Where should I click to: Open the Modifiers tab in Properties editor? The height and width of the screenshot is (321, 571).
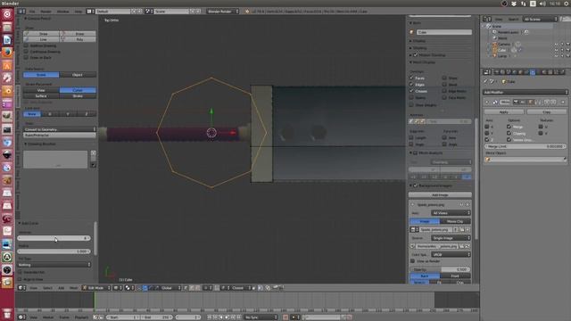(533, 72)
